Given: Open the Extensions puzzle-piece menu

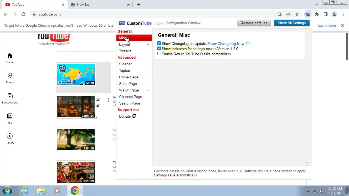Looking at the screenshot, I should pos(317,14).
